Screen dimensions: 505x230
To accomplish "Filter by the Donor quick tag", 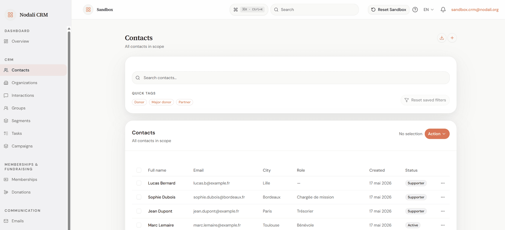I will [x=139, y=102].
